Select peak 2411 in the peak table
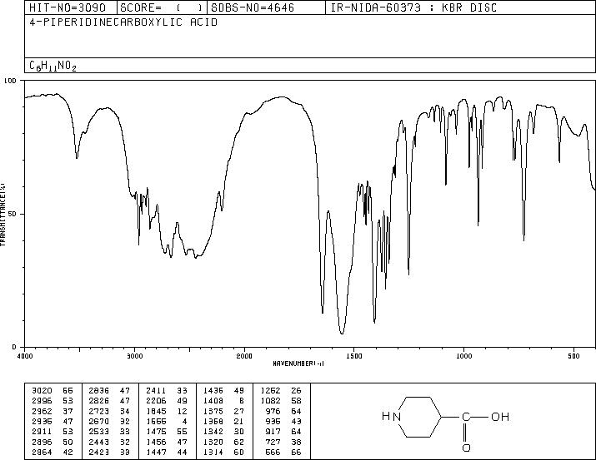Screen dimensions: 596x460 [x=156, y=391]
